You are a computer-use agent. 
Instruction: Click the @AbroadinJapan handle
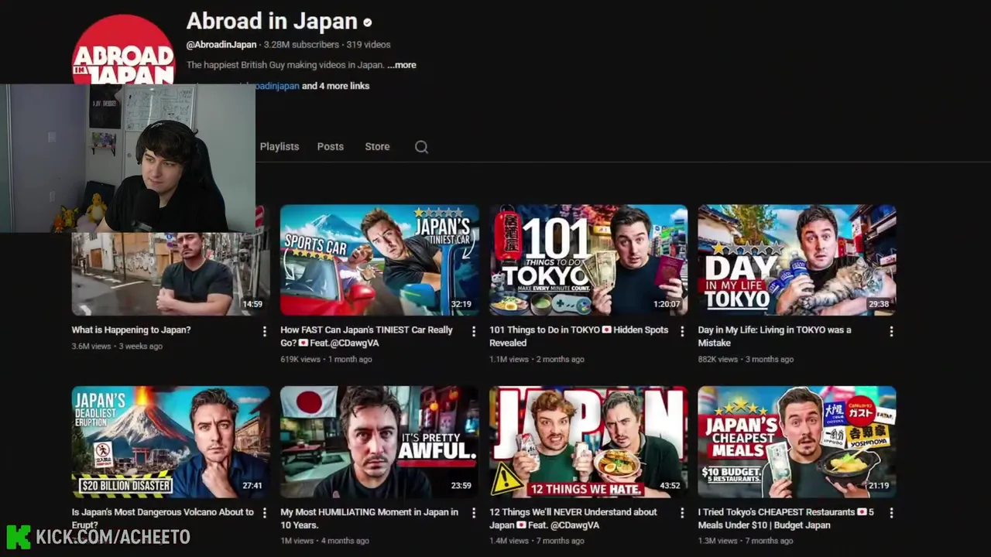pyautogui.click(x=221, y=45)
